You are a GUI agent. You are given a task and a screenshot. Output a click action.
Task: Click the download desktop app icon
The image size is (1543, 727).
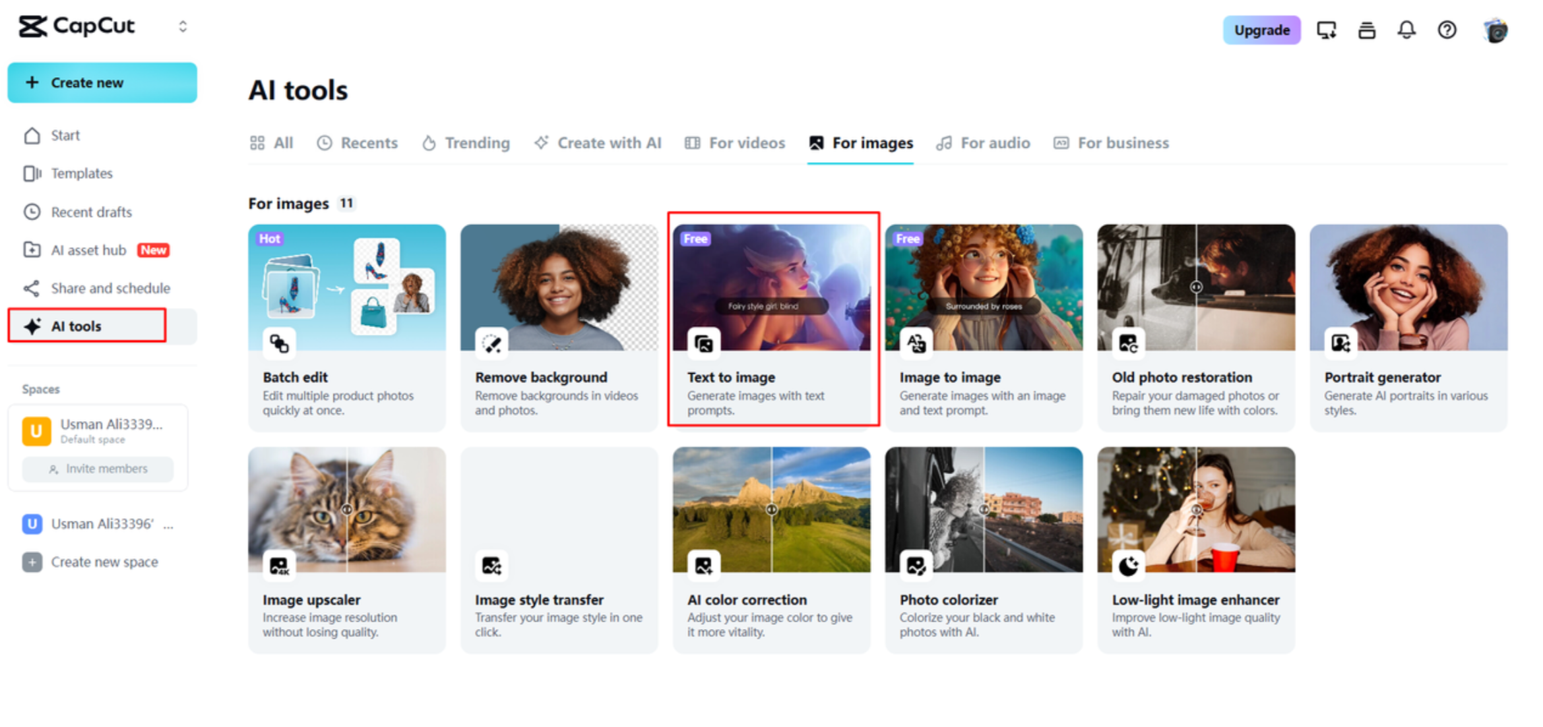click(x=1327, y=30)
